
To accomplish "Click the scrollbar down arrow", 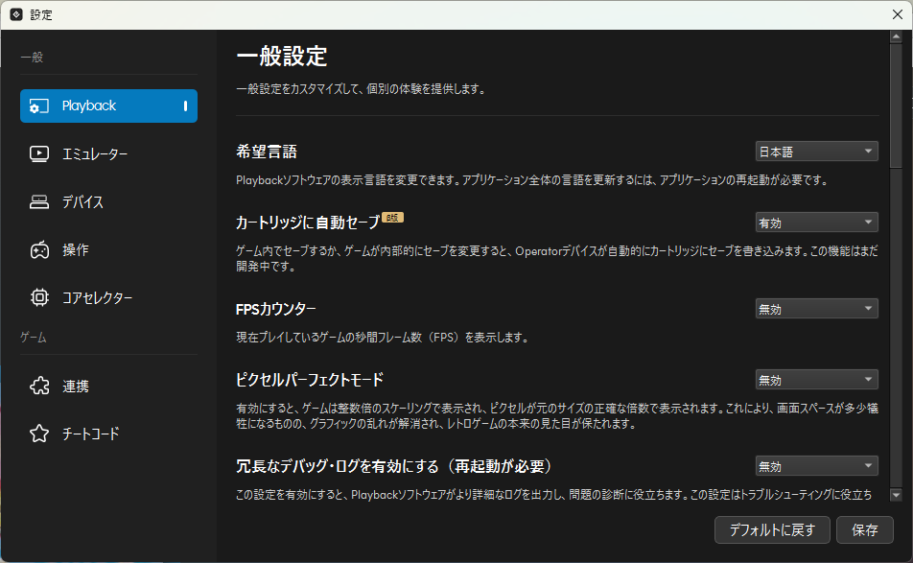I will (x=896, y=495).
